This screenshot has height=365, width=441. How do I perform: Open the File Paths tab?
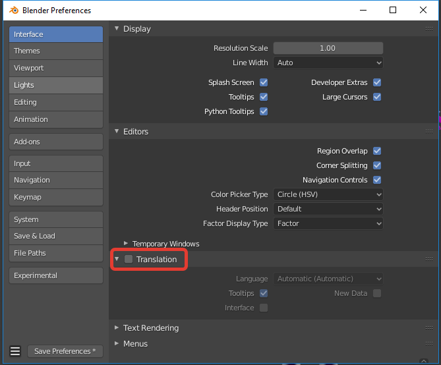(x=56, y=253)
